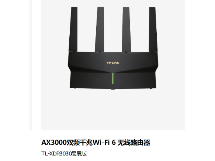Click the 双频千兆 text in the heading

80,143
